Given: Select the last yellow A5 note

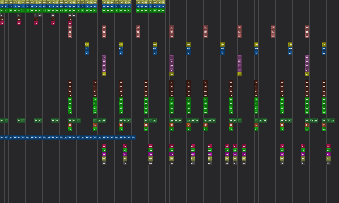Looking at the screenshot, I should 307,74.
